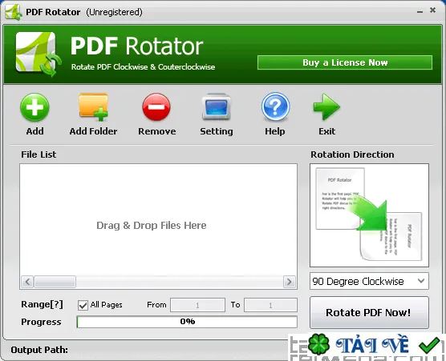Image resolution: width=446 pixels, height=361 pixels.
Task: Click Buy a License Now button
Action: coord(345,62)
